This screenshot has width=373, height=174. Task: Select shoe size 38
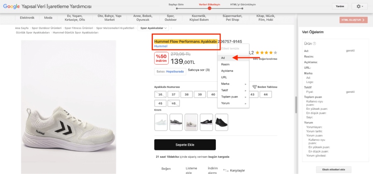[186, 94]
